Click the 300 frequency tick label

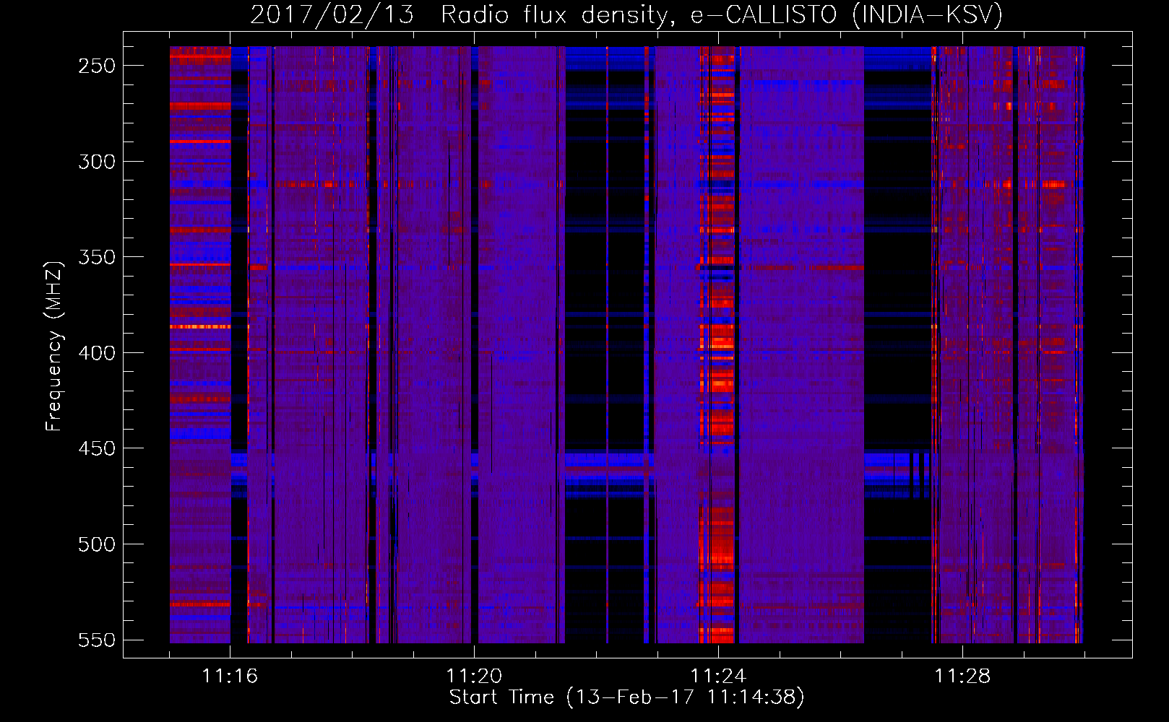pos(97,162)
